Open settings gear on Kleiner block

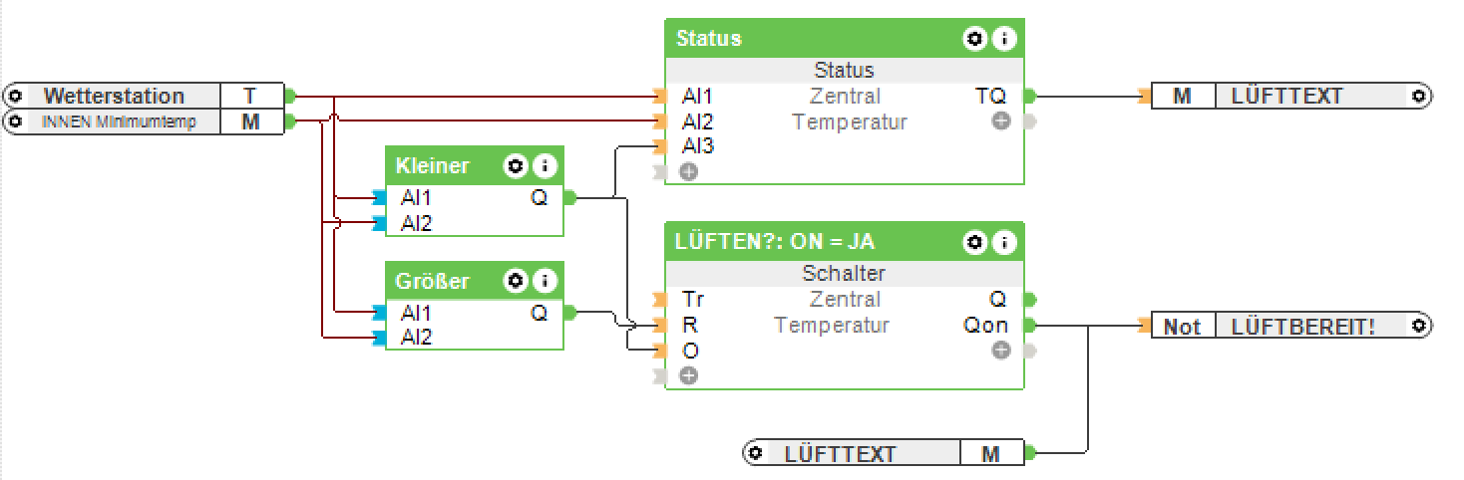(x=515, y=165)
